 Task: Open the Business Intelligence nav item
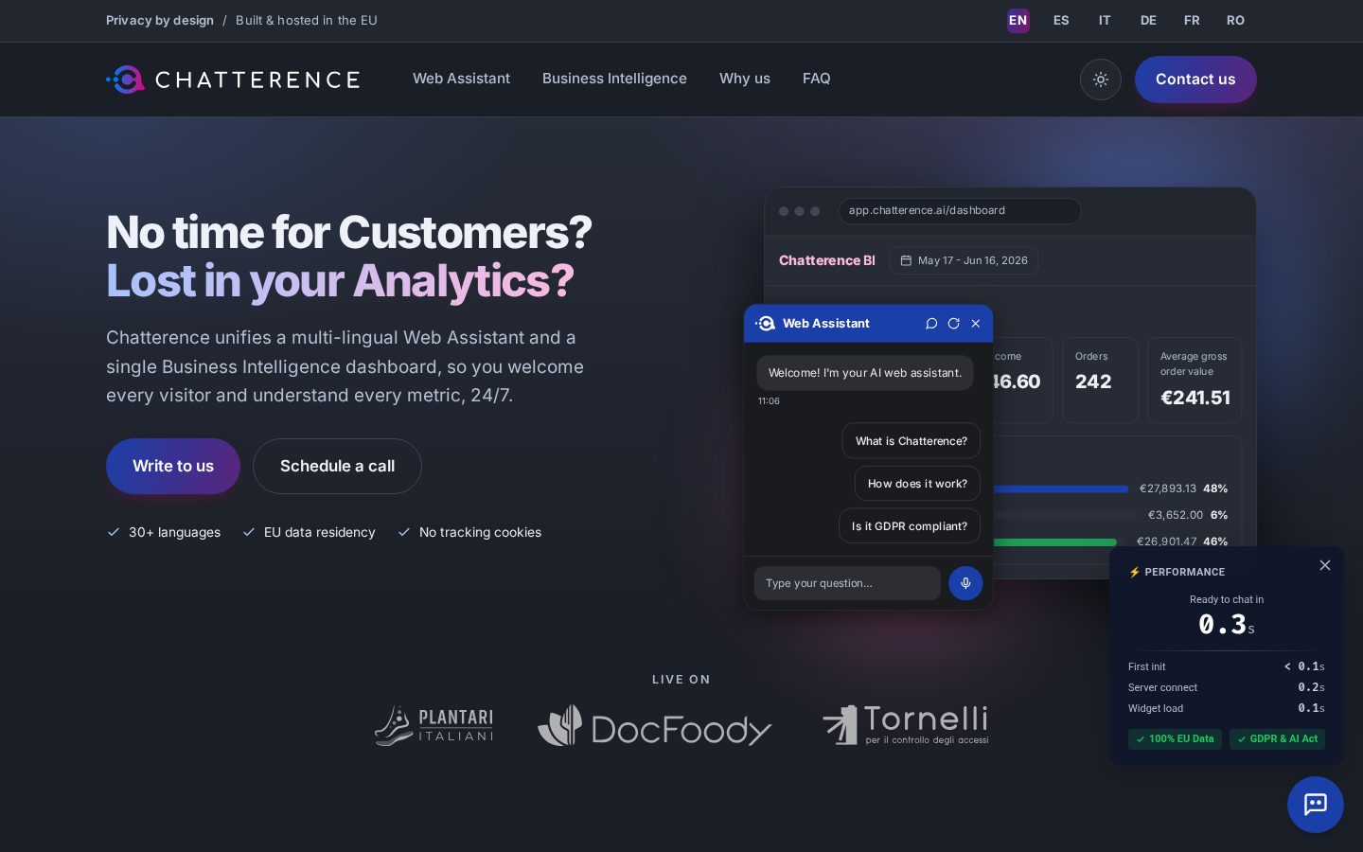614,79
